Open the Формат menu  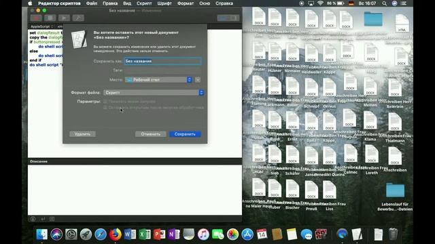tap(186, 3)
